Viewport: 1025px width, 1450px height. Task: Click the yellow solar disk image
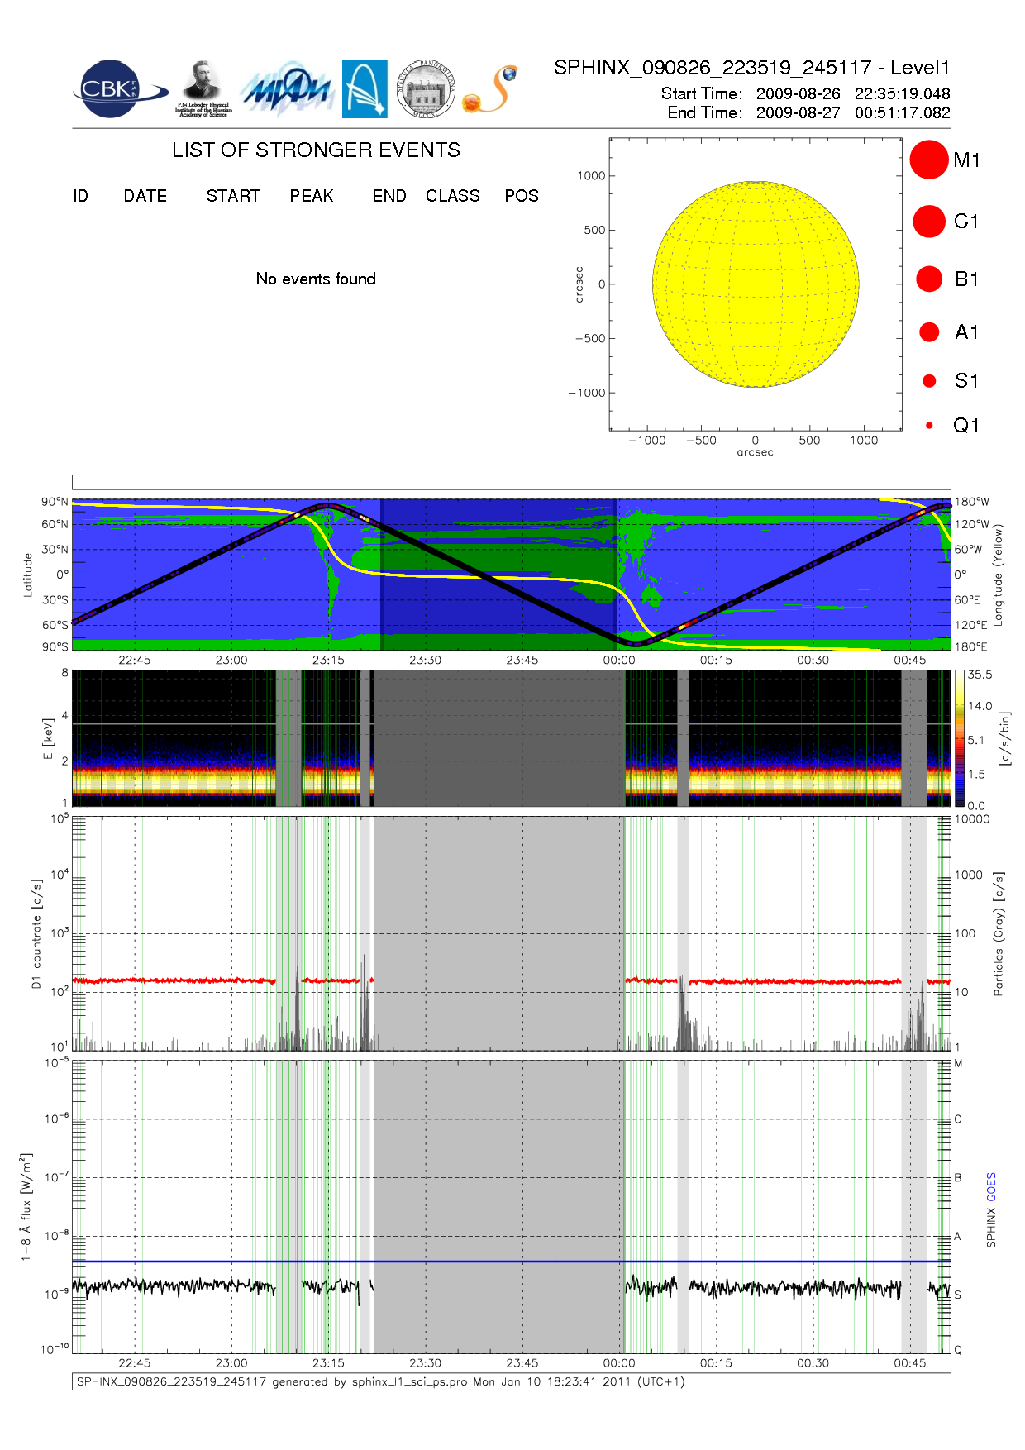pyautogui.click(x=755, y=284)
